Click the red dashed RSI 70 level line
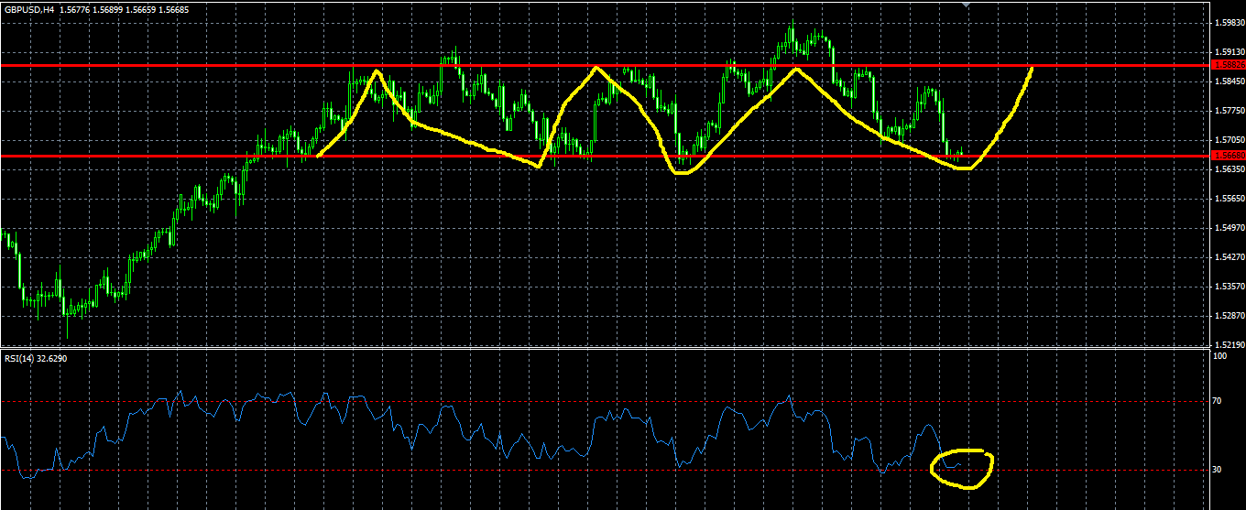 coord(605,401)
